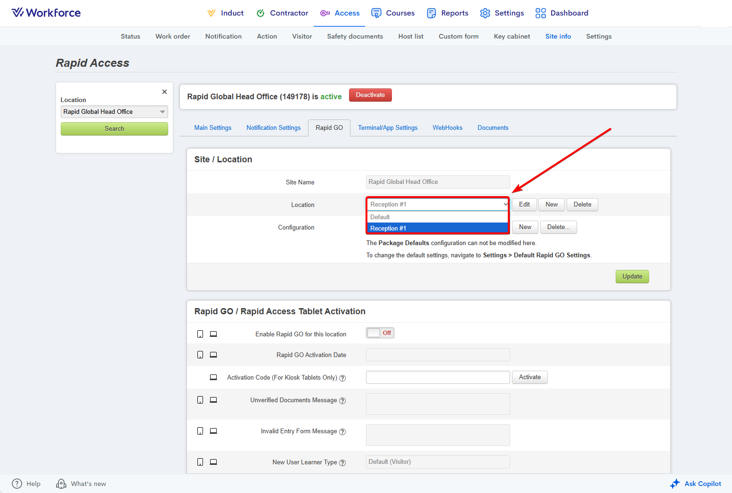Click the green Update button

[632, 277]
